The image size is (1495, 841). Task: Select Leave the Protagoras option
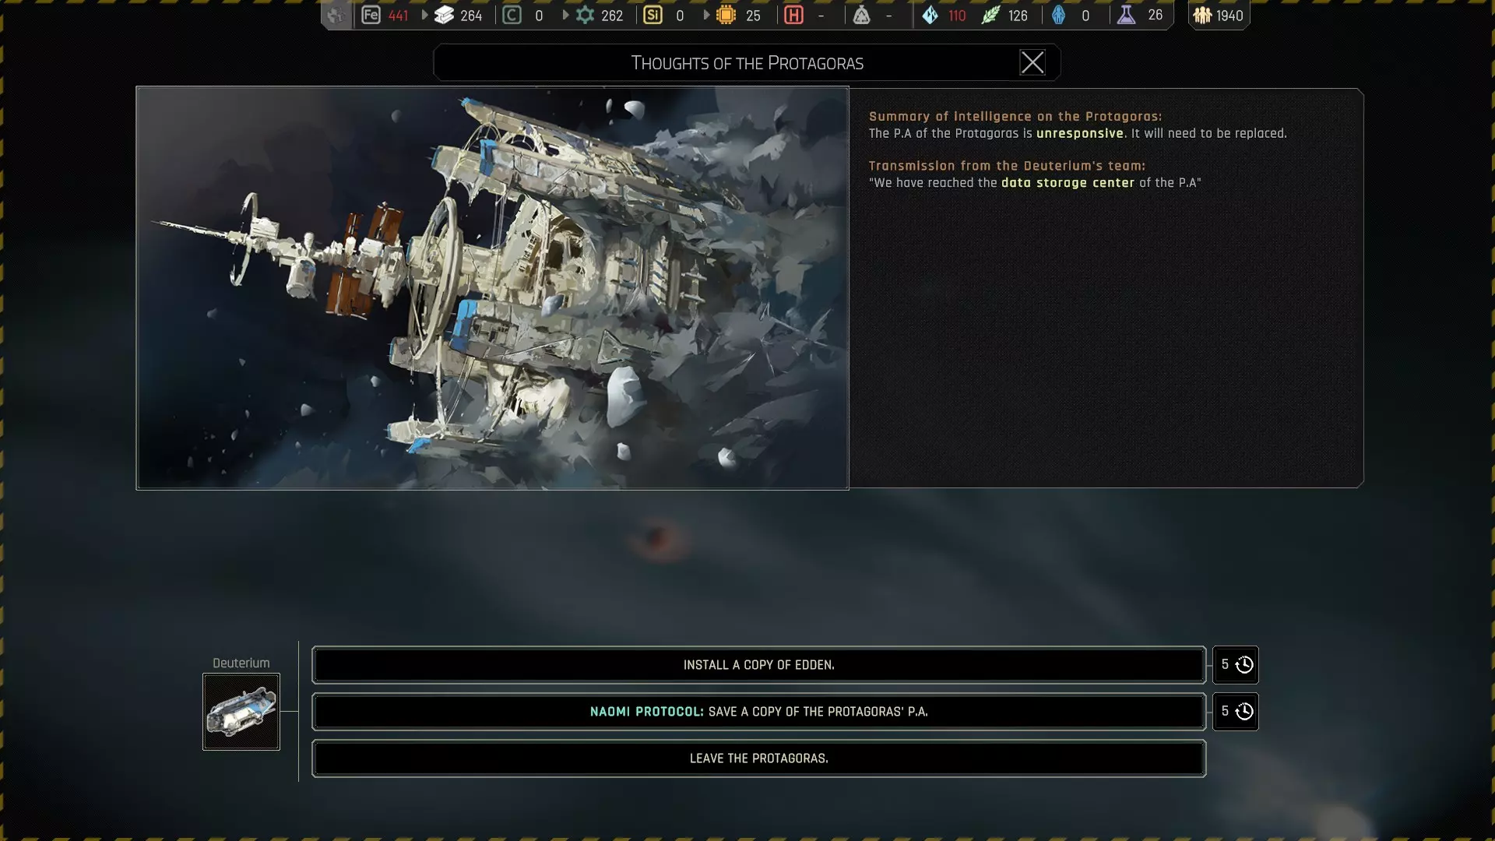pyautogui.click(x=758, y=758)
